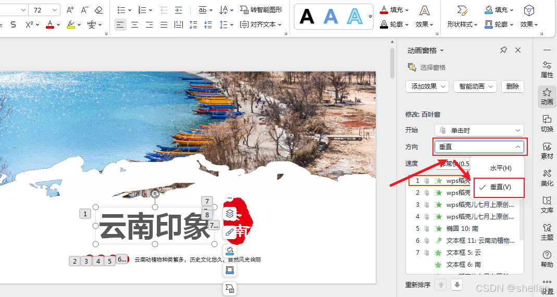Open 对齐文本 align text dropdown
The width and height of the screenshot is (557, 297).
261,24
